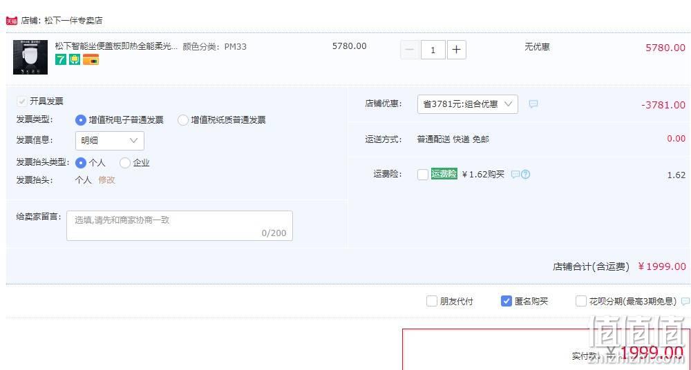The image size is (691, 370).
Task: Open product title 松下智能坐便盖板即热全能柔光
Action: (116, 47)
